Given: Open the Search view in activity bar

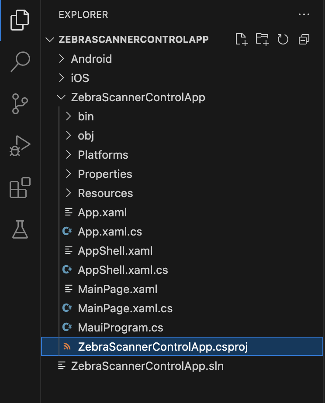Looking at the screenshot, I should click(20, 61).
